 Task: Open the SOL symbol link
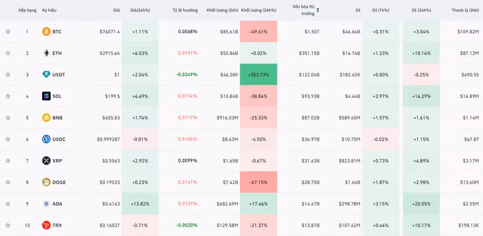click(57, 96)
